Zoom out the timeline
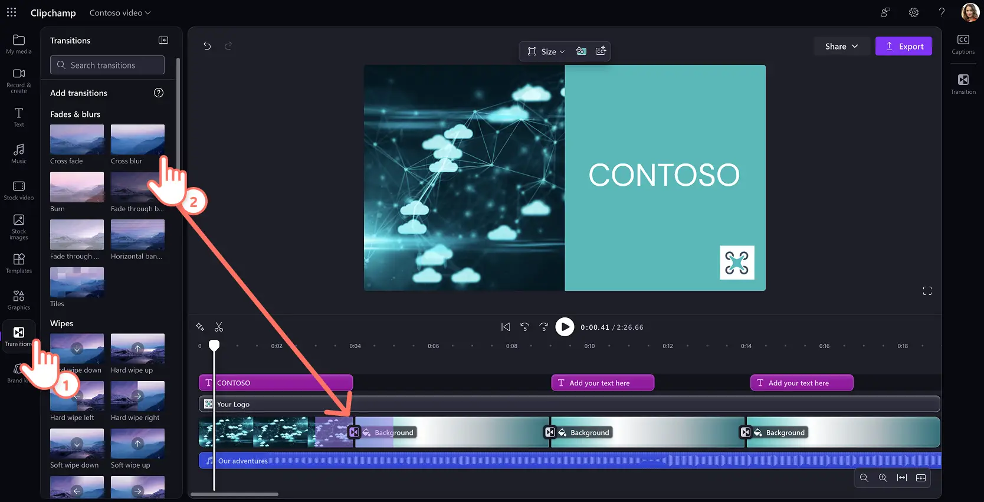 [x=864, y=478]
